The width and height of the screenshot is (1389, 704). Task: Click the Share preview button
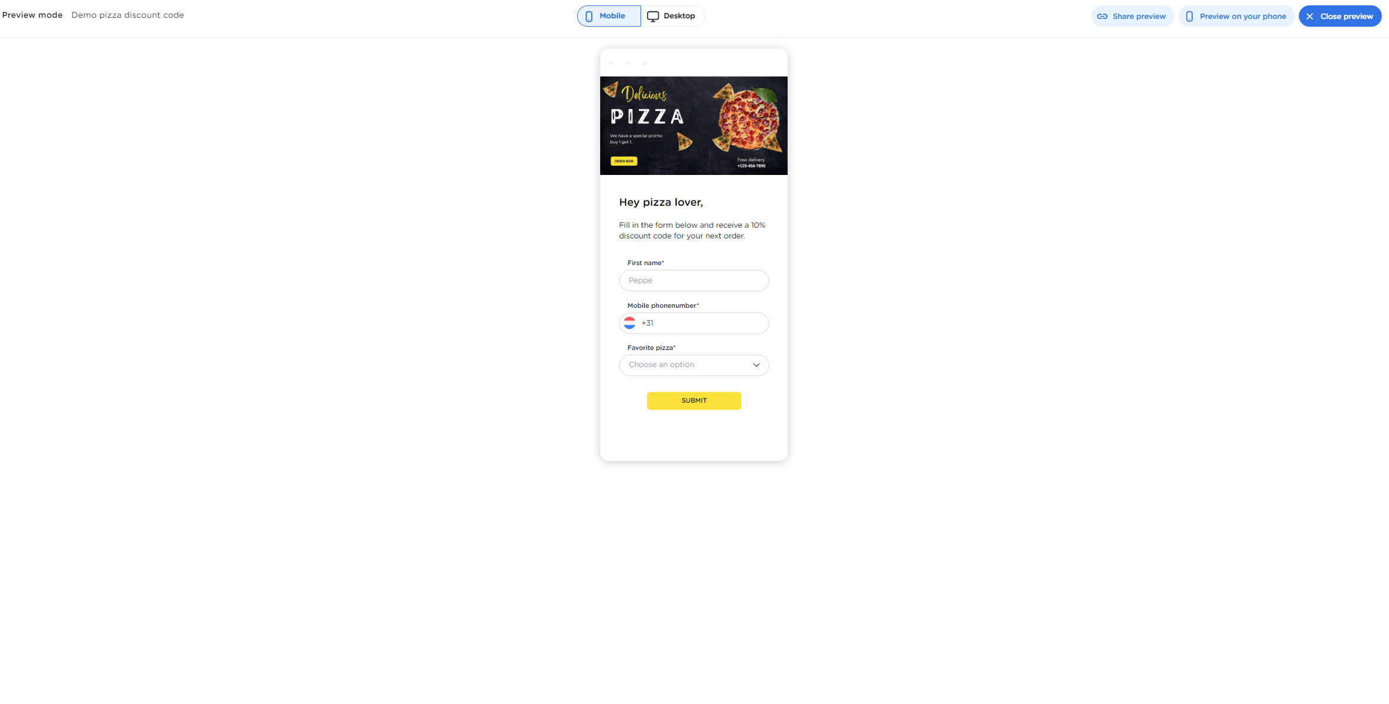[x=1132, y=16]
